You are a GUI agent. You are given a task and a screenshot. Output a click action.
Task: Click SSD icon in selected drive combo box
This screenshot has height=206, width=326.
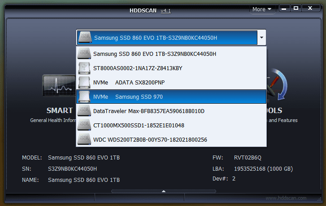[85, 37]
